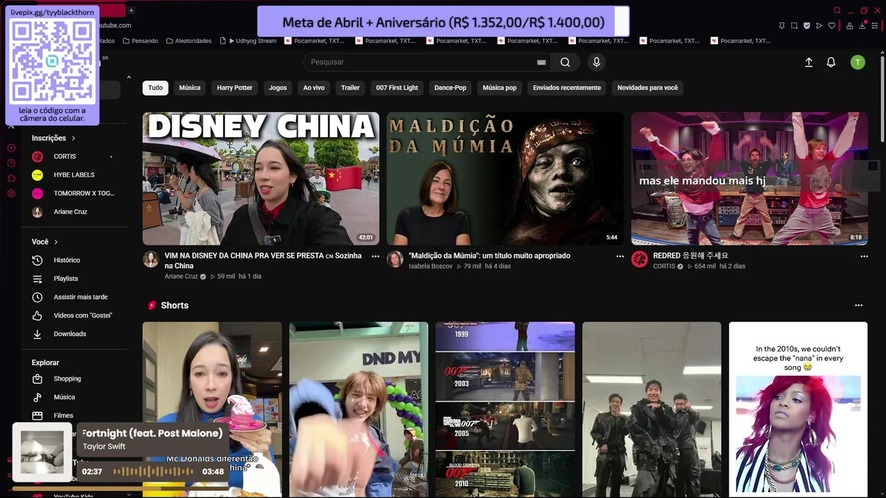Click the heart bookmark icon in address bar
Viewport: 886px width, 498px height.
831,26
